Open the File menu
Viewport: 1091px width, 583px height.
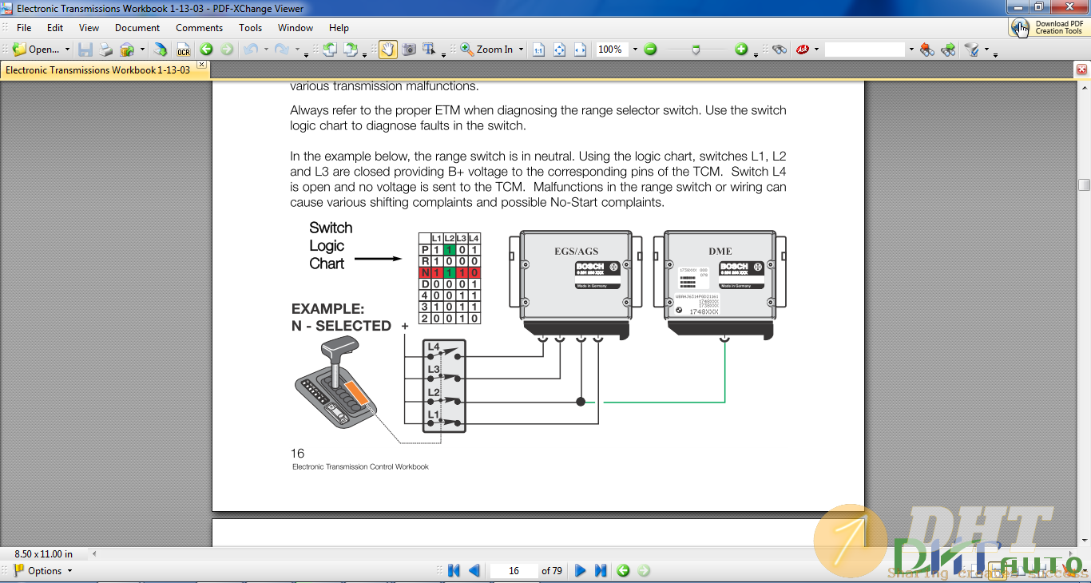pyautogui.click(x=24, y=28)
